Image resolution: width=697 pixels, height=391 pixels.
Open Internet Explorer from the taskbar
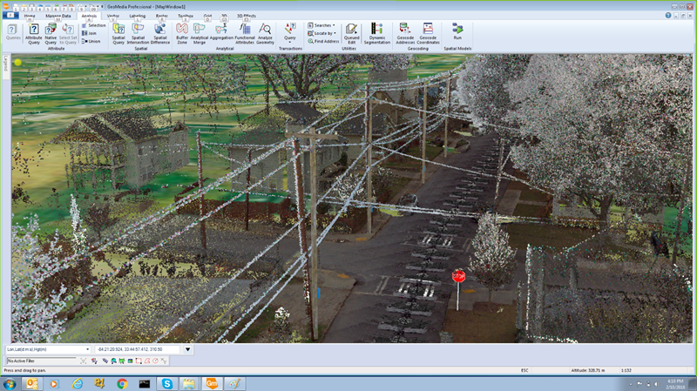click(x=78, y=383)
